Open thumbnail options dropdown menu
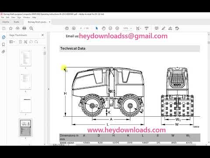The height and width of the screenshot is (158, 210). tap(12, 42)
